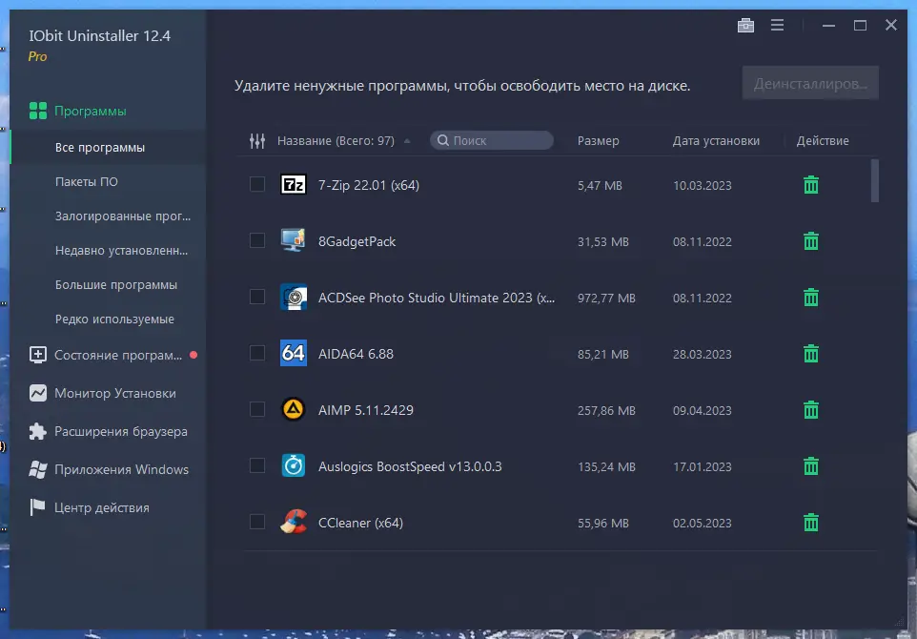Click the 8GadgetPack program icon

[293, 240]
